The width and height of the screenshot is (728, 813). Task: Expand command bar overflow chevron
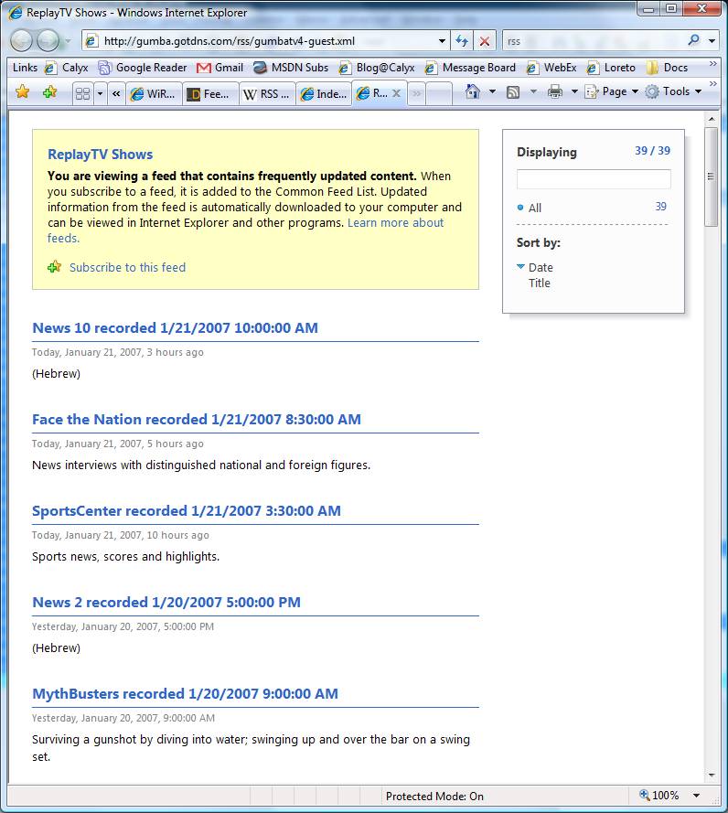tap(713, 83)
